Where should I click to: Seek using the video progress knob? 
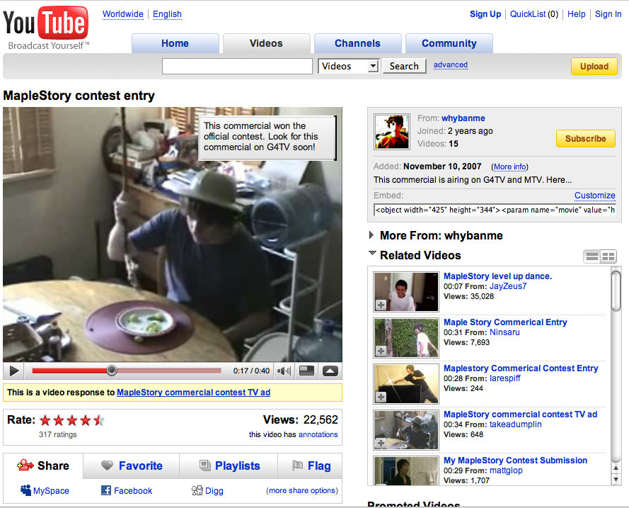(112, 371)
